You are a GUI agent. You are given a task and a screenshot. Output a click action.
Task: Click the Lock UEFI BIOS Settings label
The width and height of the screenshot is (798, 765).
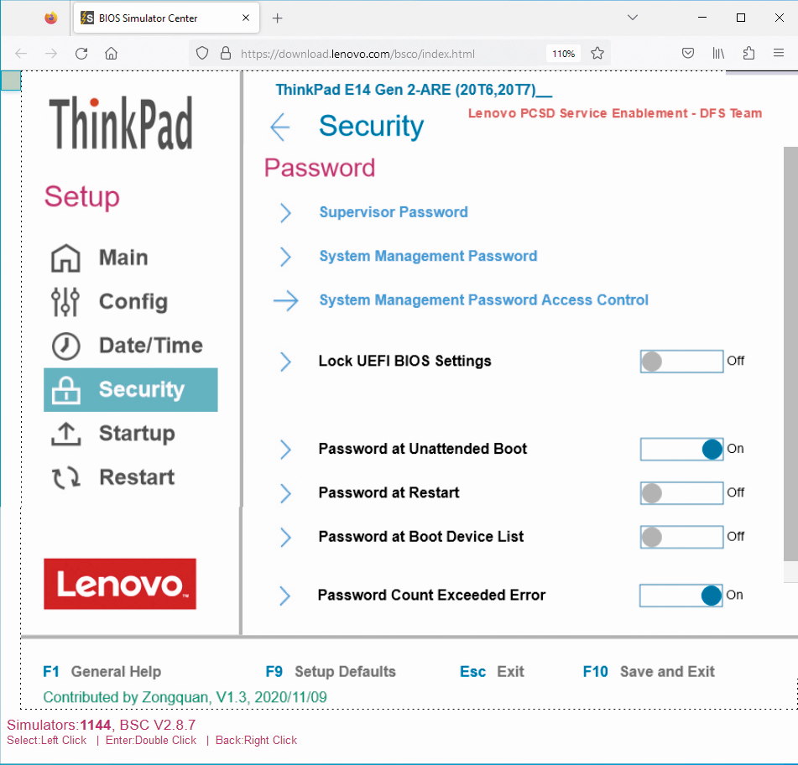404,362
